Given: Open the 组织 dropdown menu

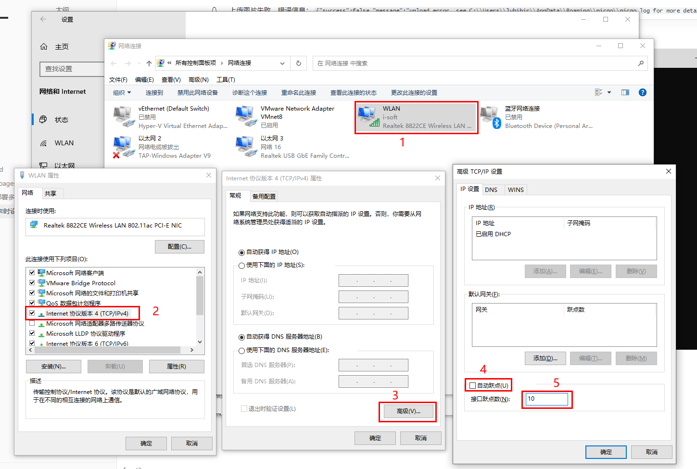Looking at the screenshot, I should pyautogui.click(x=122, y=92).
